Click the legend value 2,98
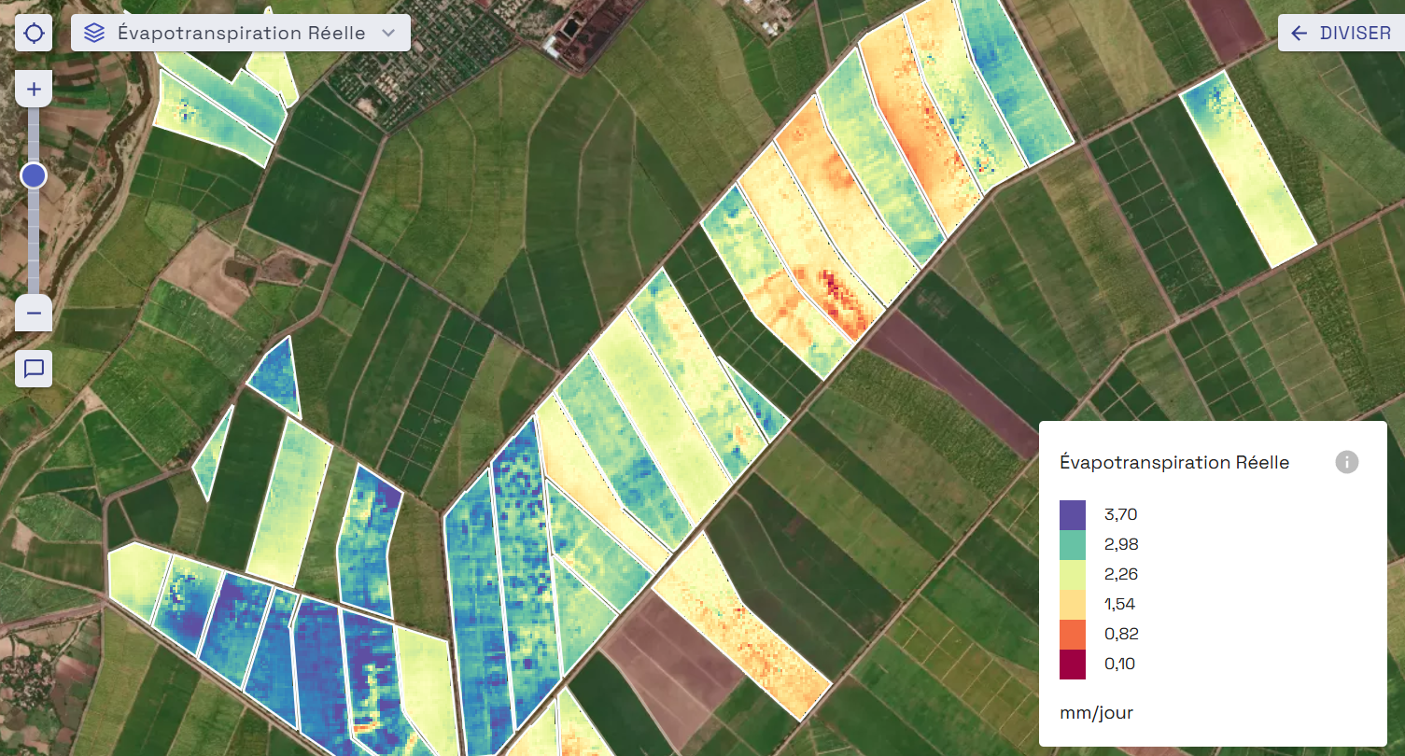The width and height of the screenshot is (1405, 756). pos(1121,544)
